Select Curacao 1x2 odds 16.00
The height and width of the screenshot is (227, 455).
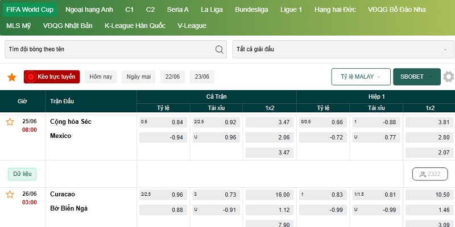pyautogui.click(x=269, y=195)
